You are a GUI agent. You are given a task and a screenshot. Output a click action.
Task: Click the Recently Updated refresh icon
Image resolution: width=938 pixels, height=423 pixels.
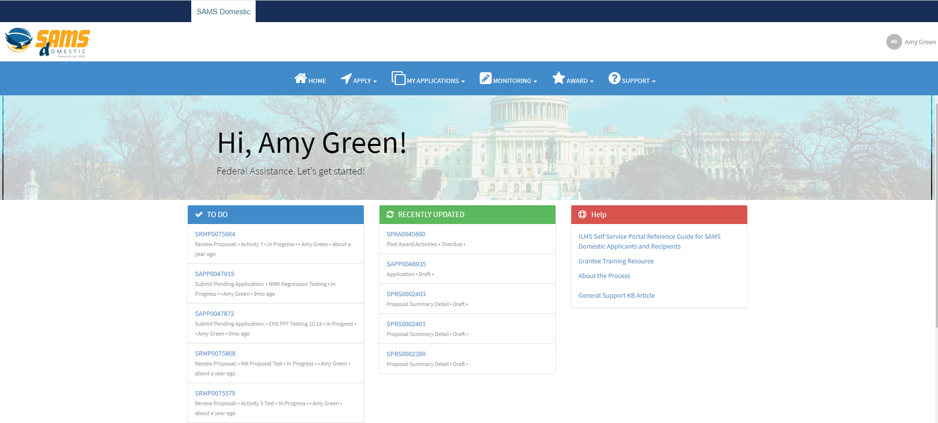pyautogui.click(x=390, y=215)
